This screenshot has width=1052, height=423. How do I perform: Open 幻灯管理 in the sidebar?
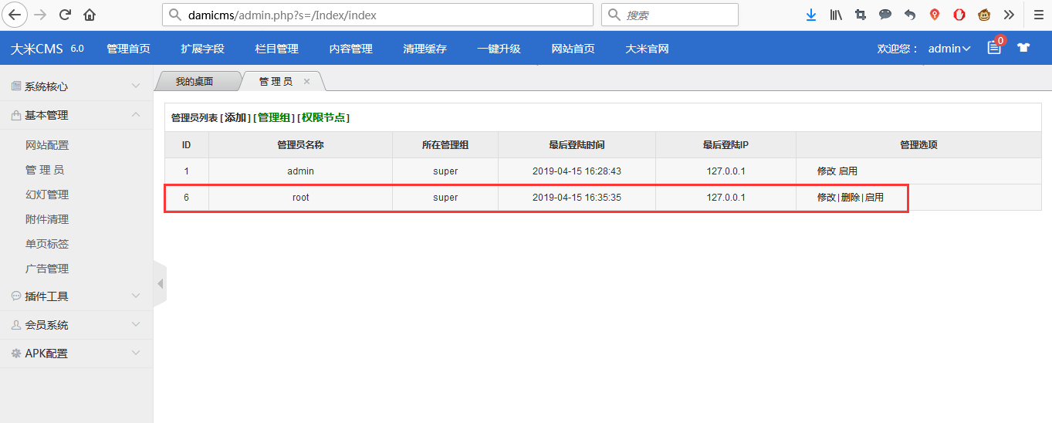[x=47, y=195]
